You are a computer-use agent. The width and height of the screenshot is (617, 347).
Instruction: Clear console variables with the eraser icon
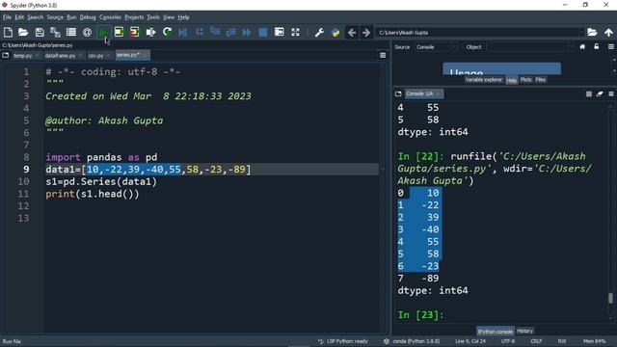tap(600, 93)
